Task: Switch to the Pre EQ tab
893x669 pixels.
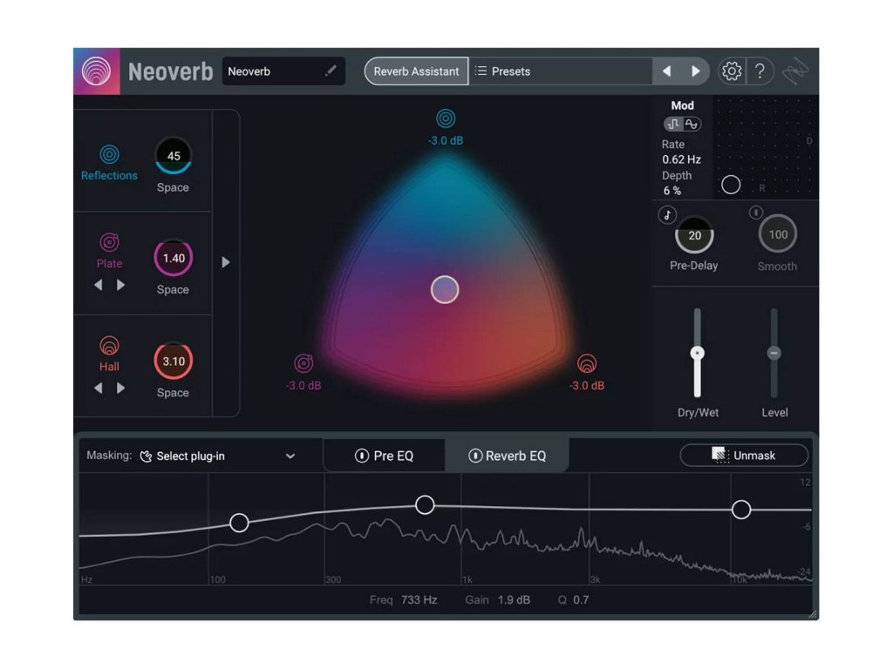Action: point(385,456)
